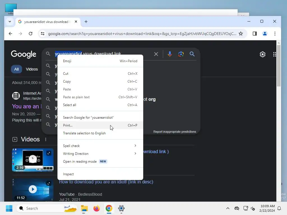The image size is (287, 215).
Task: Open the Chrome side panel icon
Action: (254, 34)
